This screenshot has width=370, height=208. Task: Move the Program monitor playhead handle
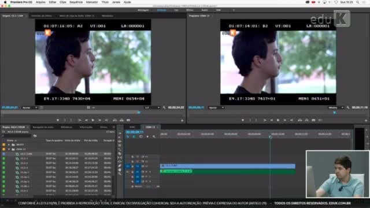click(334, 113)
